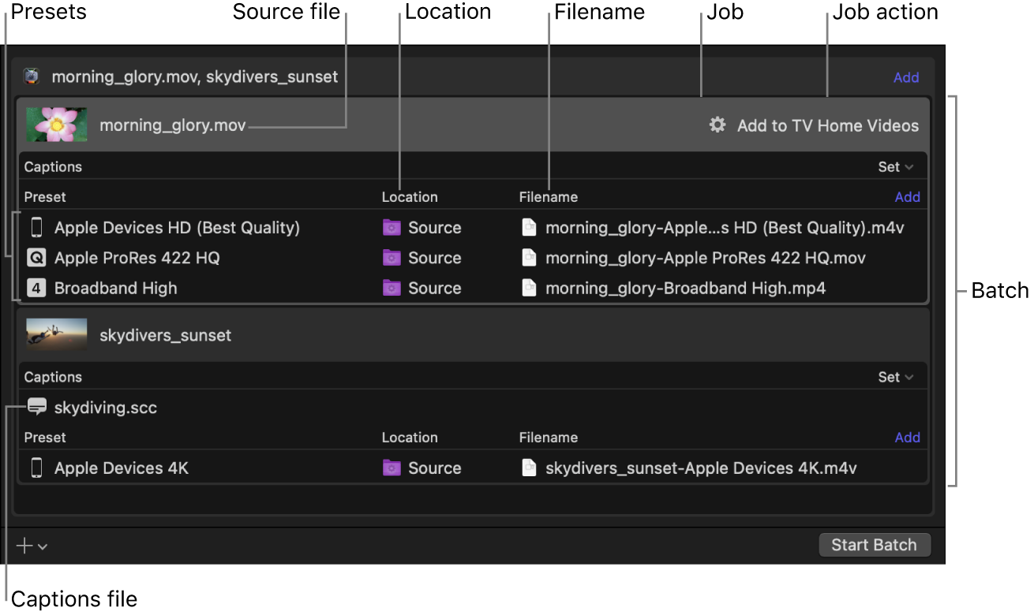Click the Q icon for Apple ProRes 422 HQ
The image size is (1034, 615).
click(36, 258)
